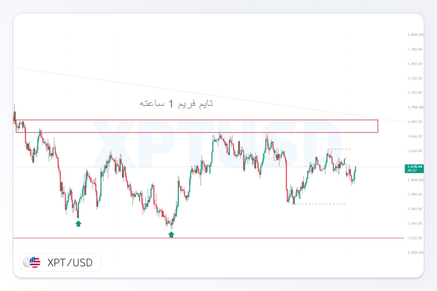The width and height of the screenshot is (437, 291).
Task: Click the Persian timeframe text annotation
Action: click(x=176, y=104)
